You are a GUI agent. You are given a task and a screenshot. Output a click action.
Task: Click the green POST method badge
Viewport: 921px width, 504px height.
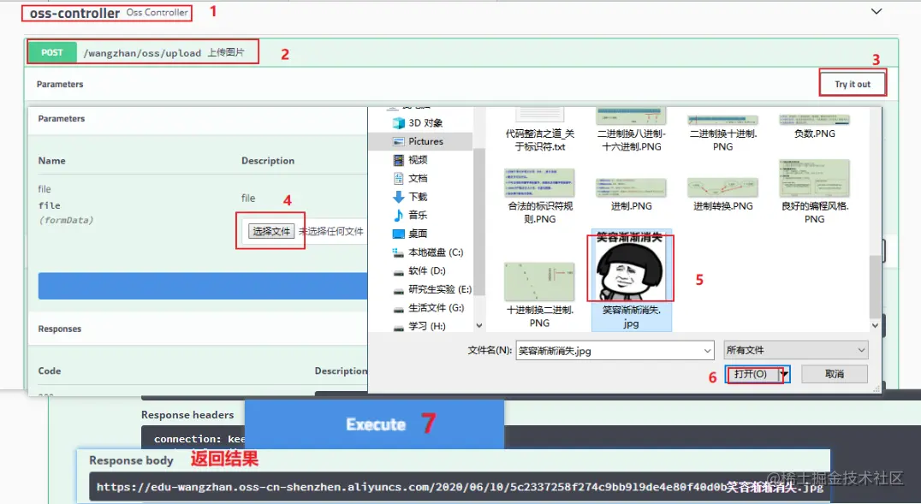point(51,52)
